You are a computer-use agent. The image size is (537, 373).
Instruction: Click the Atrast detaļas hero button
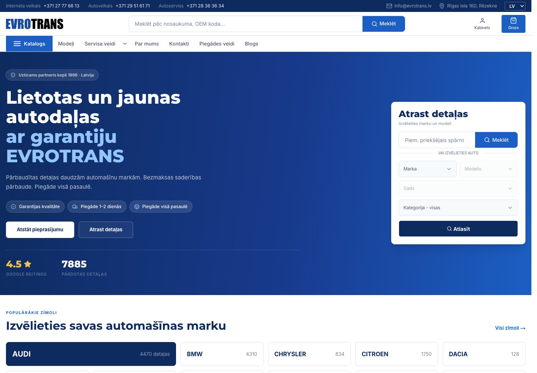(106, 230)
